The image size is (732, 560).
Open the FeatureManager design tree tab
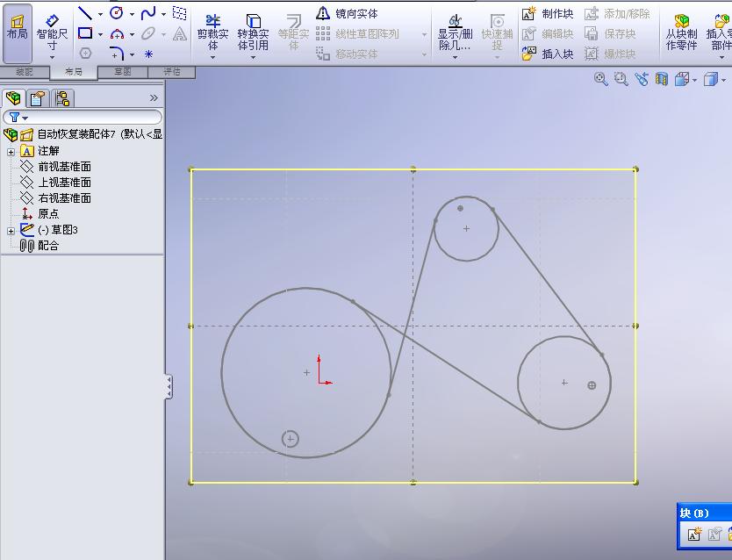[13, 98]
